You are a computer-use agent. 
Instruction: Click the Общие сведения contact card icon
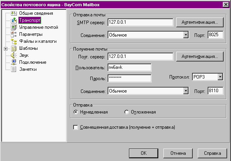pos(14,13)
